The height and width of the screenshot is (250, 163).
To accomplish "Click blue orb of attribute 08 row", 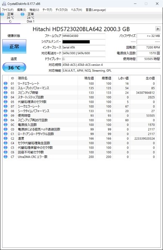I will tap(5, 111).
